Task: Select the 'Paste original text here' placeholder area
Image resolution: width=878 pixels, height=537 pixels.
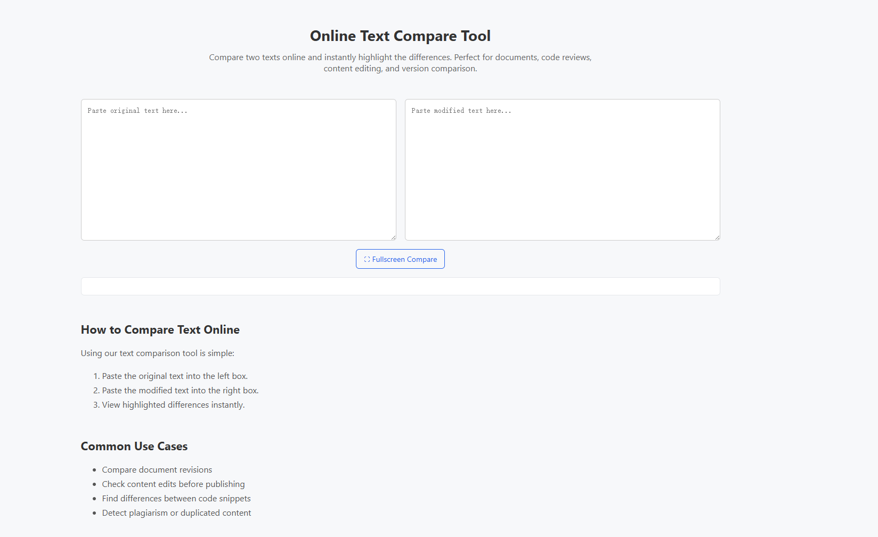Action: pos(137,111)
